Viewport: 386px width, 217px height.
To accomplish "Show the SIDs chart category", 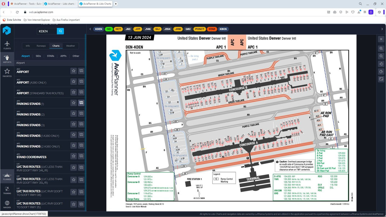I will tap(38, 56).
